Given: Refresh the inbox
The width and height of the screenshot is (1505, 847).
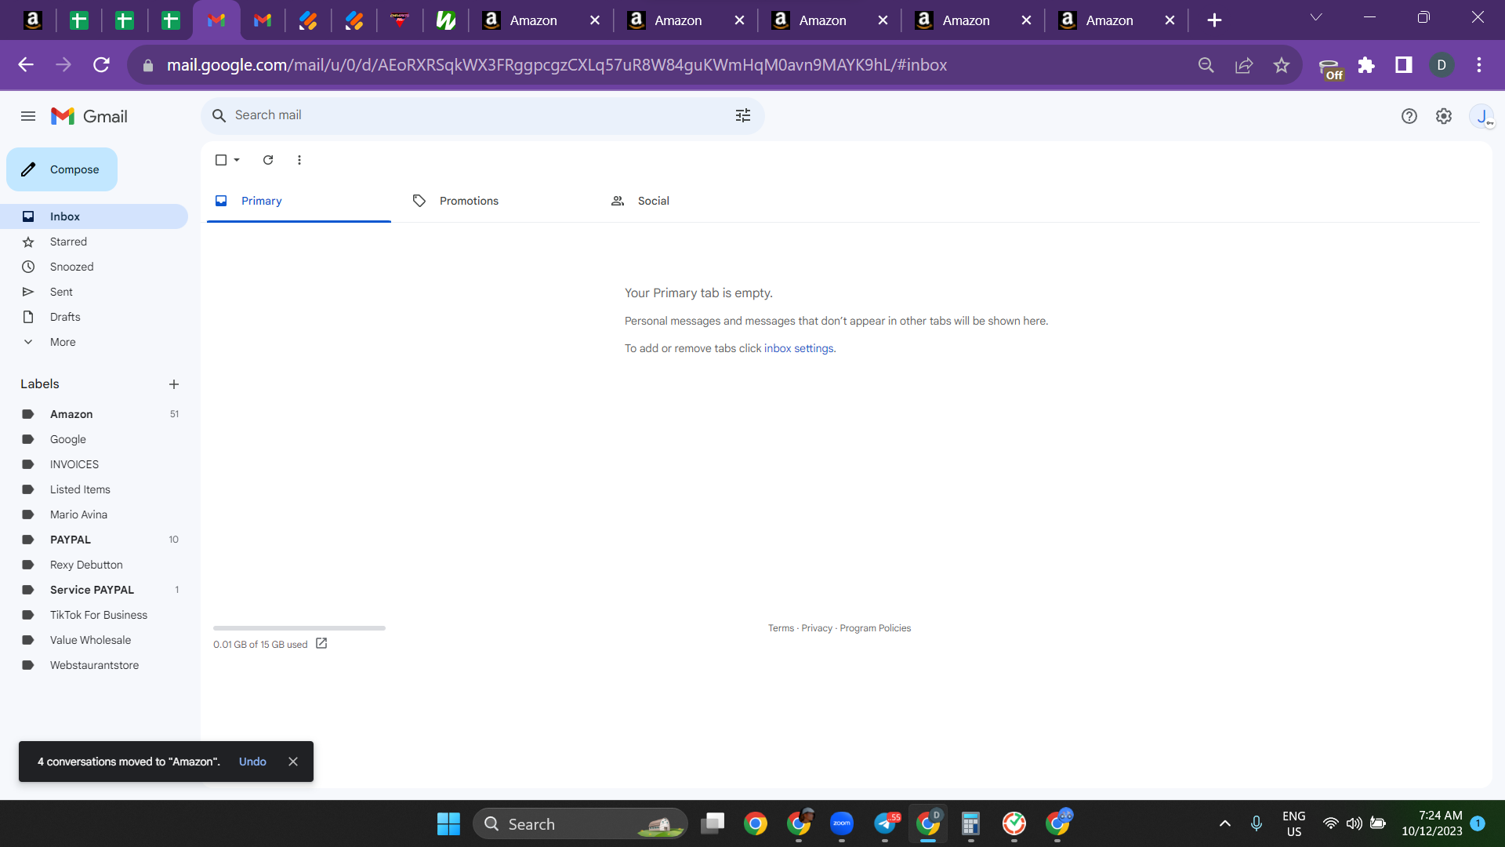Looking at the screenshot, I should pyautogui.click(x=268, y=160).
